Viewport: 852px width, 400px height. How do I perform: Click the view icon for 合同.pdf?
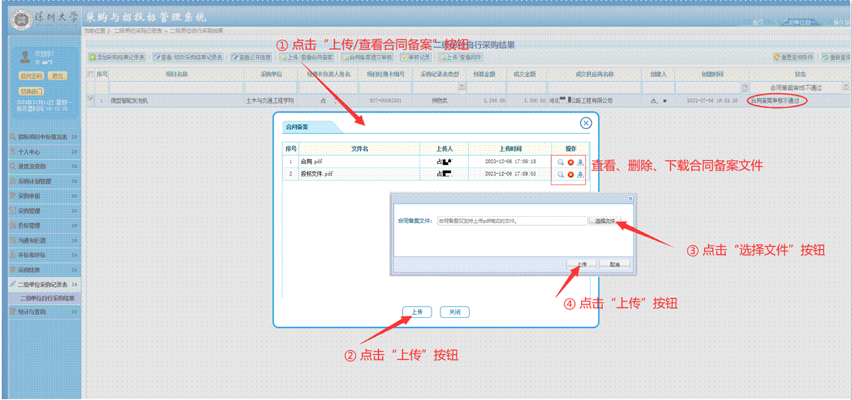tap(561, 162)
